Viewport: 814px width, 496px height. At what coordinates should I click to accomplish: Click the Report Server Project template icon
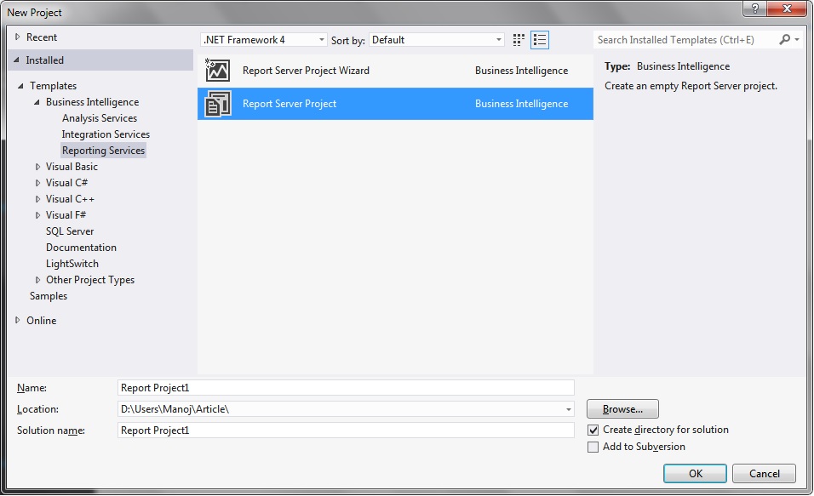click(217, 104)
